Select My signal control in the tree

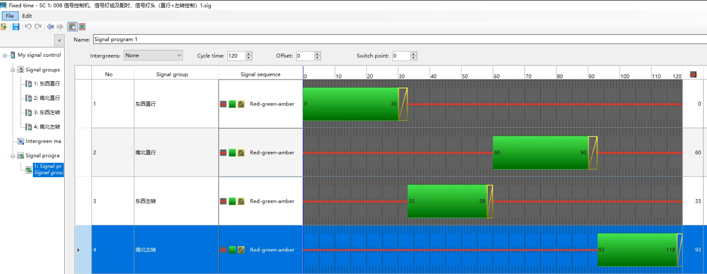[39, 55]
